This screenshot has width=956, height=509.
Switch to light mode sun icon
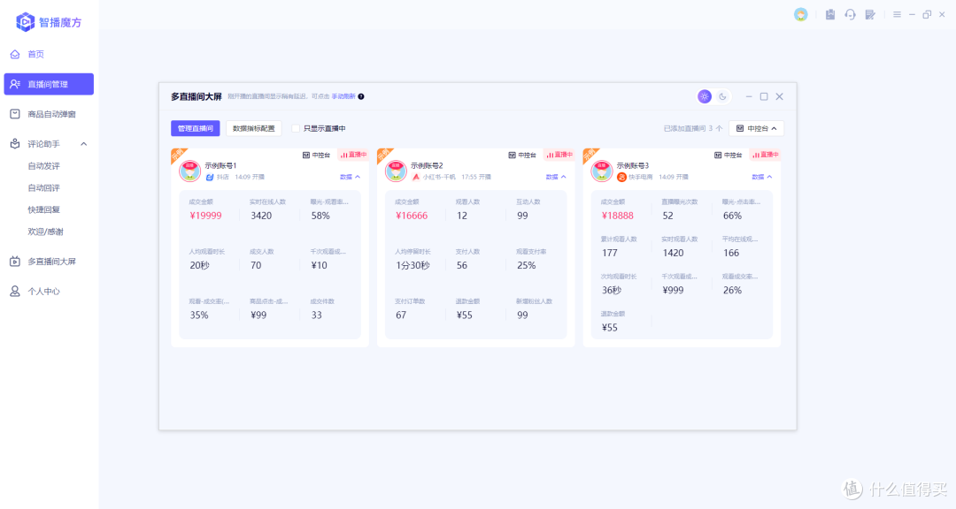[705, 96]
